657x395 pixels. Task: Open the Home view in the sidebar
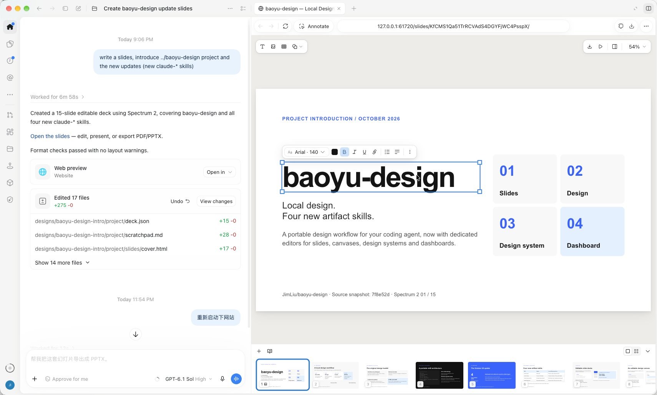tap(10, 27)
